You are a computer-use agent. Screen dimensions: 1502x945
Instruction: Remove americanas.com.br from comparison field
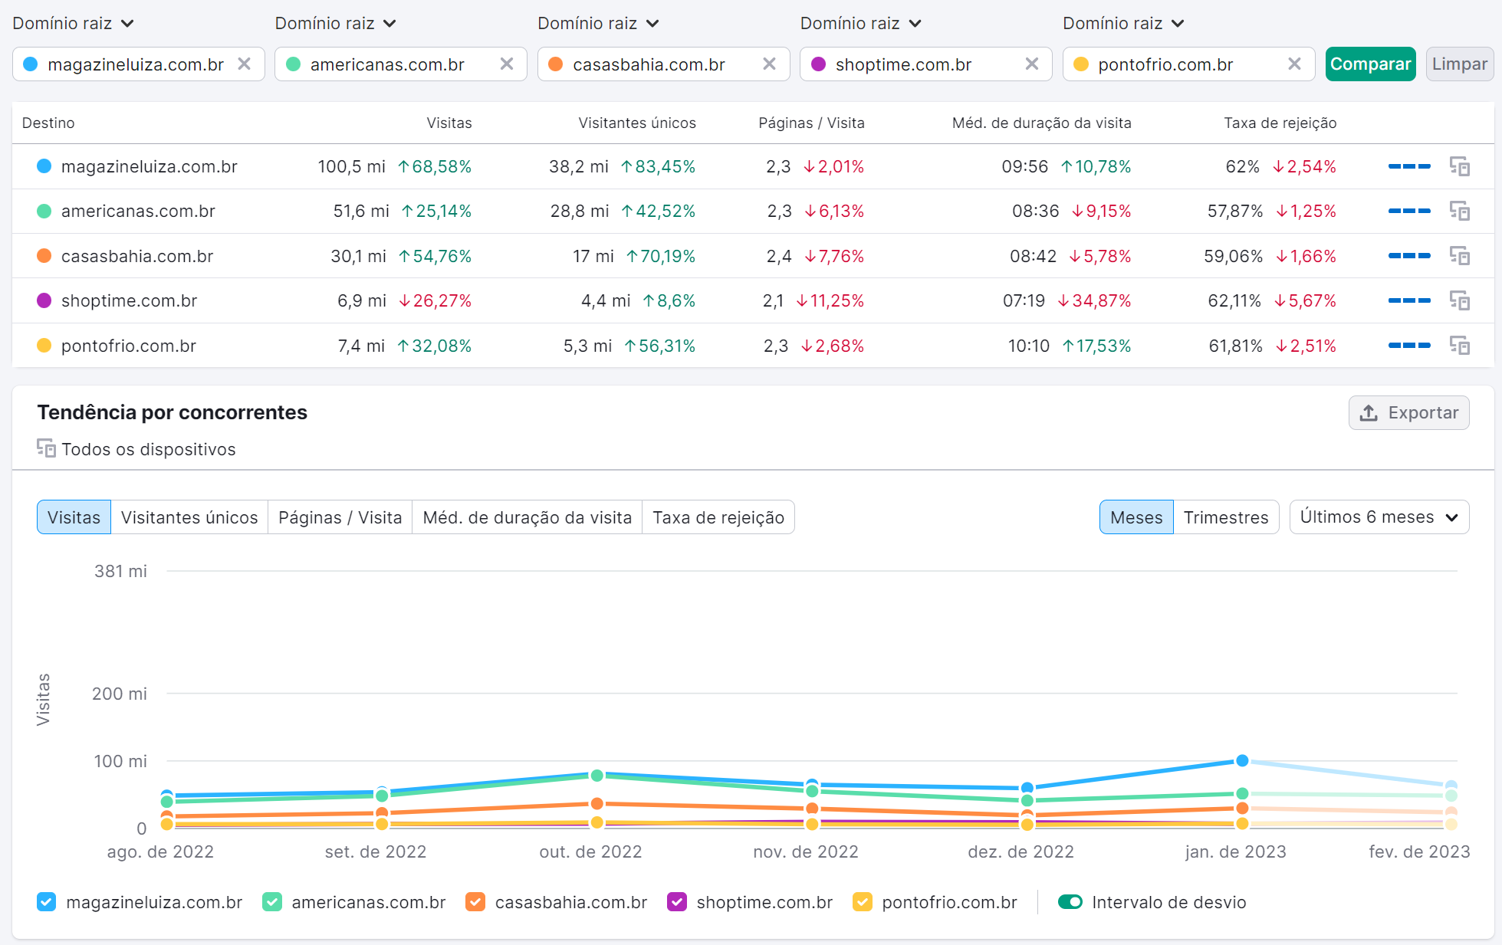(x=507, y=64)
